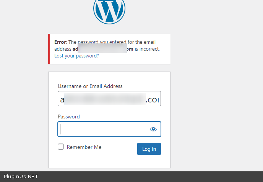Focus the Username or Email Address field

109,99
